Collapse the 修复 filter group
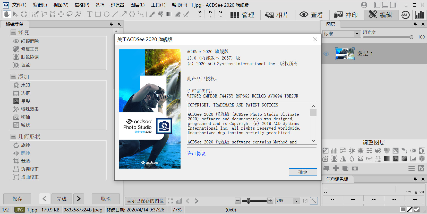427x214 pixels. click(x=13, y=32)
